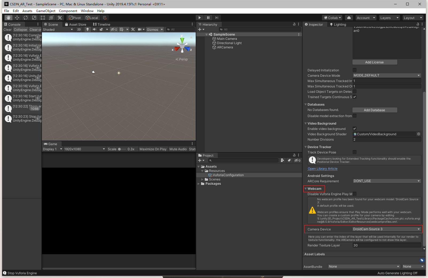Open the Camera Device dropdown showing DroidCam Source 3

click(386, 229)
